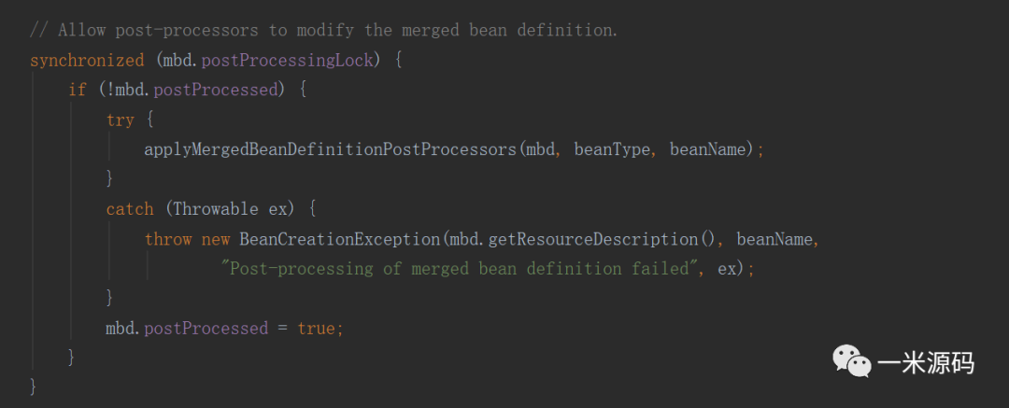
Task: Click the Throwable class name
Action: pyautogui.click(x=216, y=209)
